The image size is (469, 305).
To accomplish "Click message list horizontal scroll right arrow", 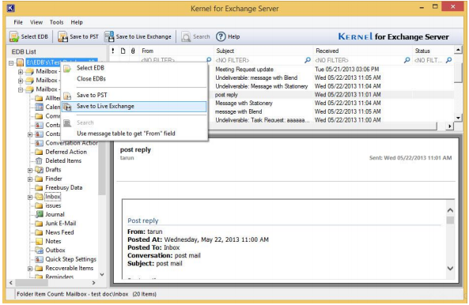I will pyautogui.click(x=449, y=126).
